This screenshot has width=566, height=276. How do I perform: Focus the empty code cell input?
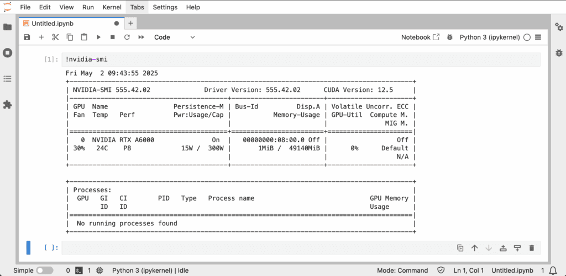[301, 248]
